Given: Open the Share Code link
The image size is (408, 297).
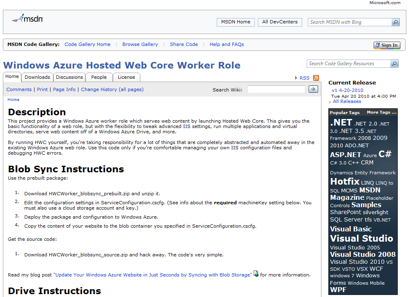Looking at the screenshot, I should pyautogui.click(x=184, y=44).
